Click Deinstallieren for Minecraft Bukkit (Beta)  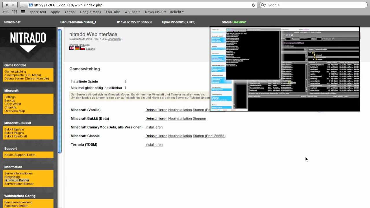pos(156,118)
